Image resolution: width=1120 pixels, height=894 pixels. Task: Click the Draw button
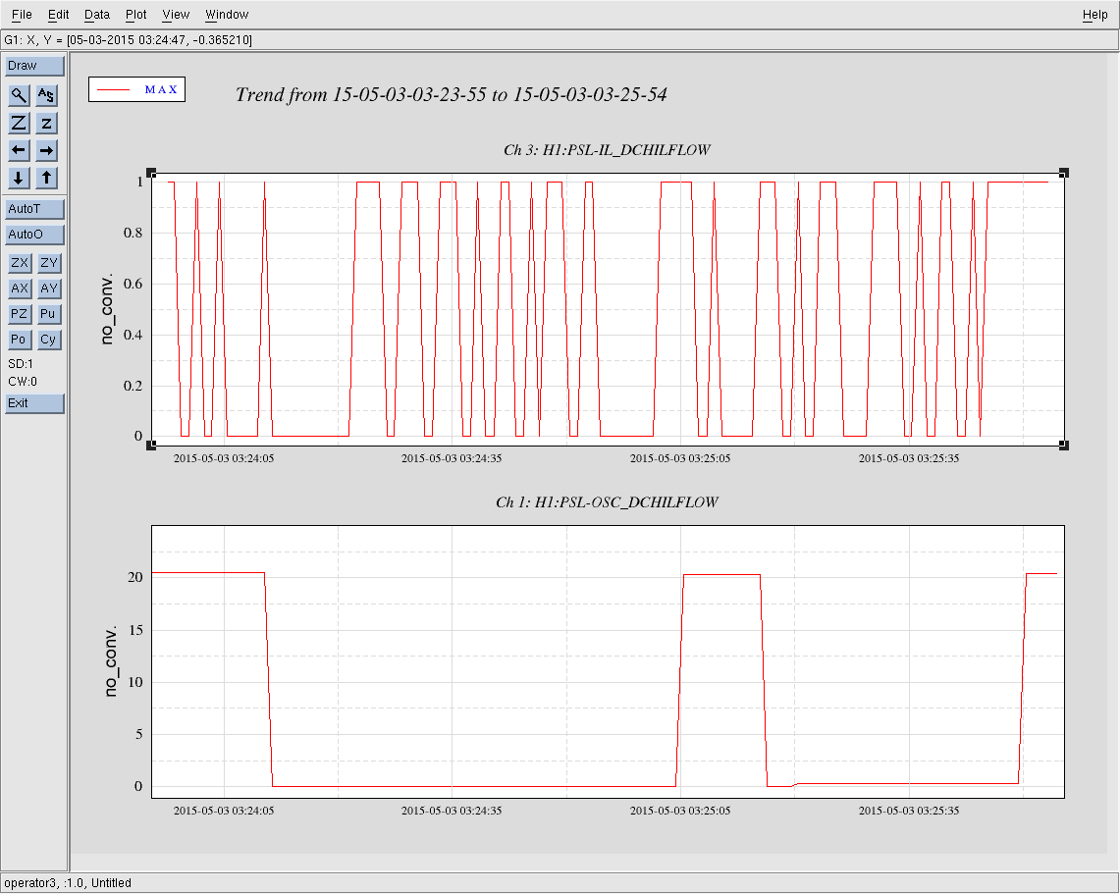34,66
